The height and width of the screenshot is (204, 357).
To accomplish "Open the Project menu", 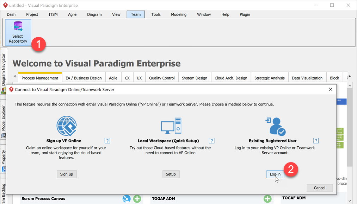I will 32,14.
